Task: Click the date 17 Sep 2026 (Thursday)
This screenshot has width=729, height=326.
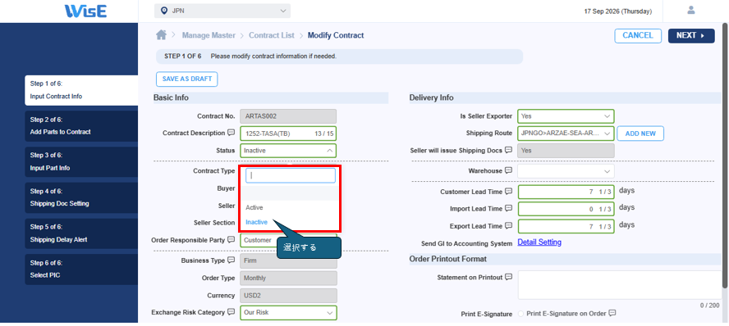Action: tap(618, 11)
